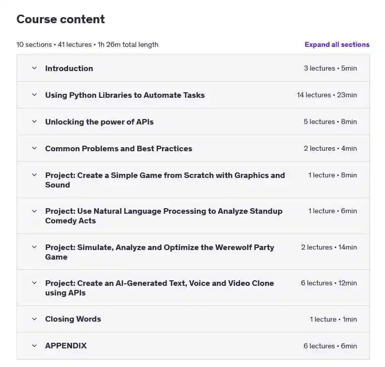This screenshot has width=385, height=367.
Task: Open Unlocking the power of APIs title
Action: [99, 121]
